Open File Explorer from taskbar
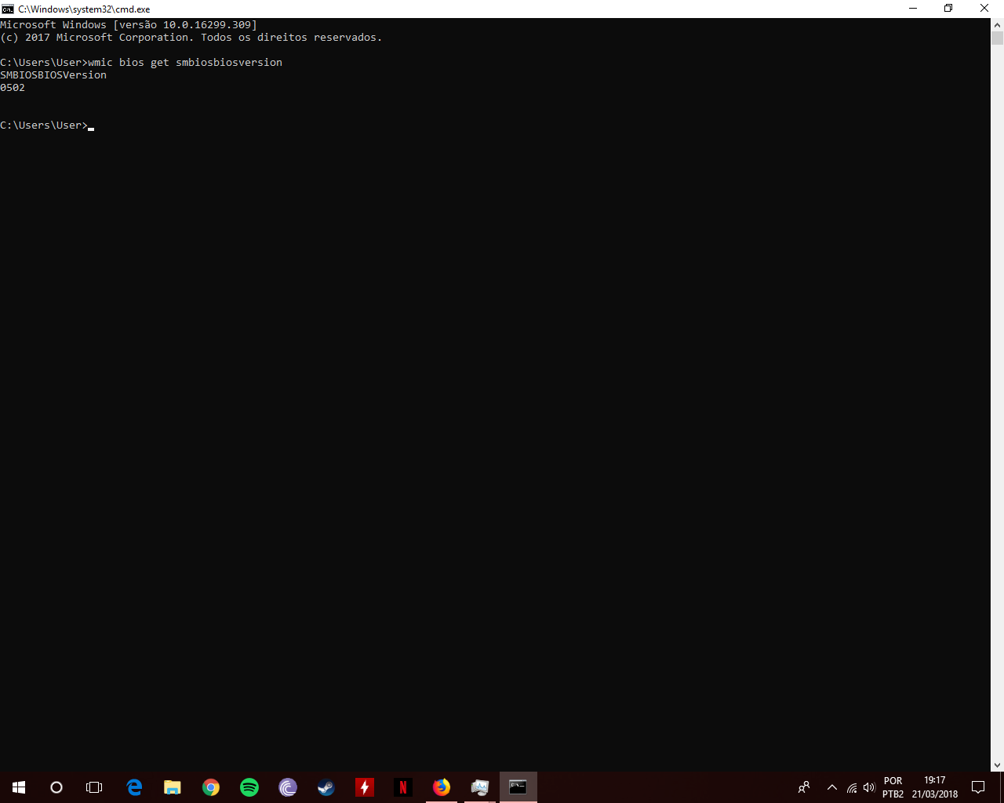 point(173,787)
